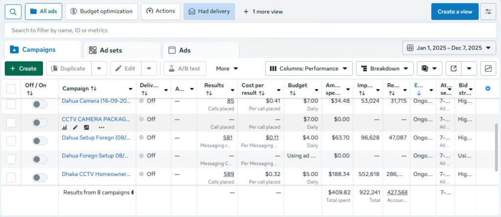
Task: Open charts view with graph icon
Action: (x=488, y=69)
